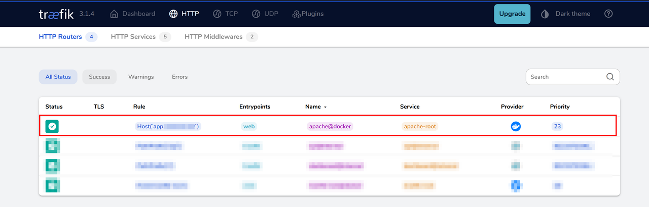Toggle Dark theme
This screenshot has width=649, height=207.
pos(566,14)
